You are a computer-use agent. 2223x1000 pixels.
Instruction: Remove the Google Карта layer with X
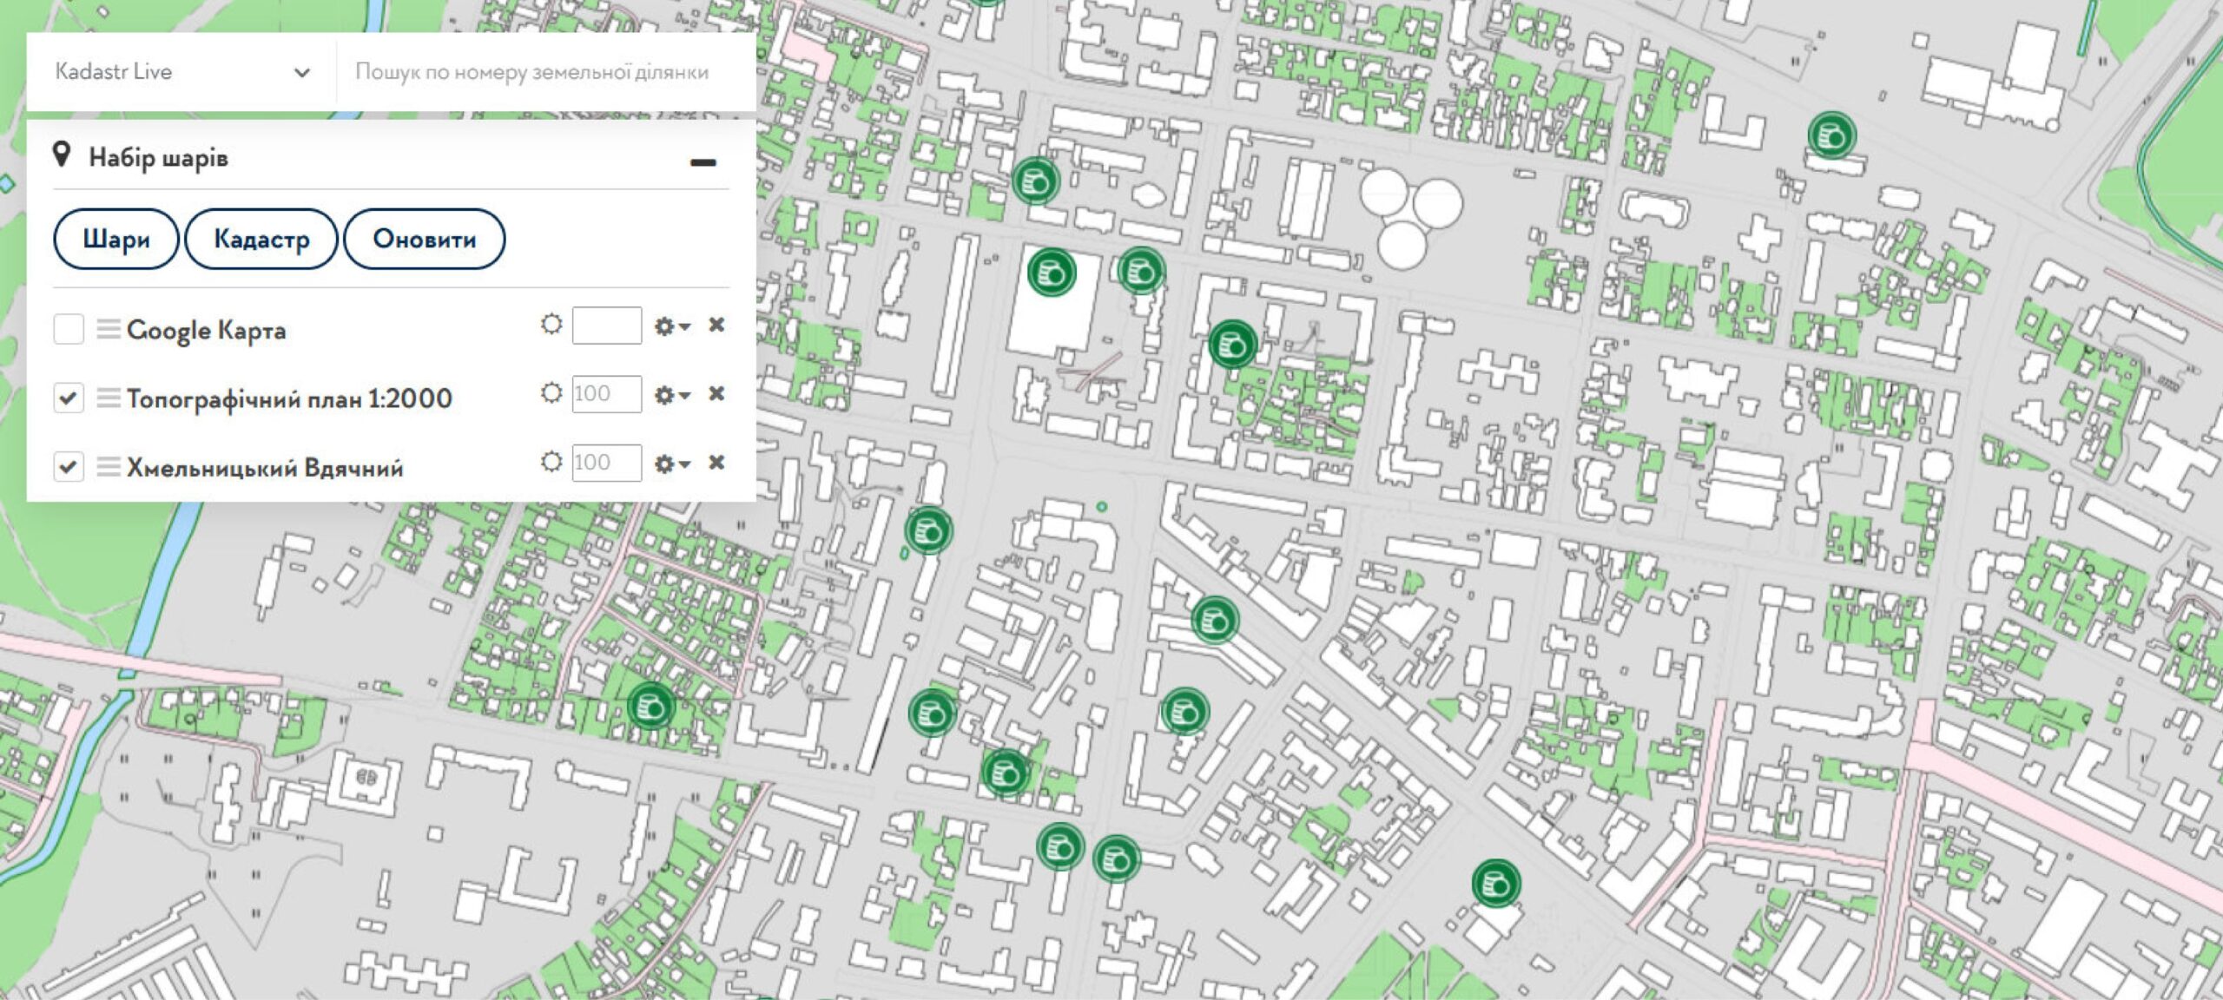pyautogui.click(x=716, y=326)
